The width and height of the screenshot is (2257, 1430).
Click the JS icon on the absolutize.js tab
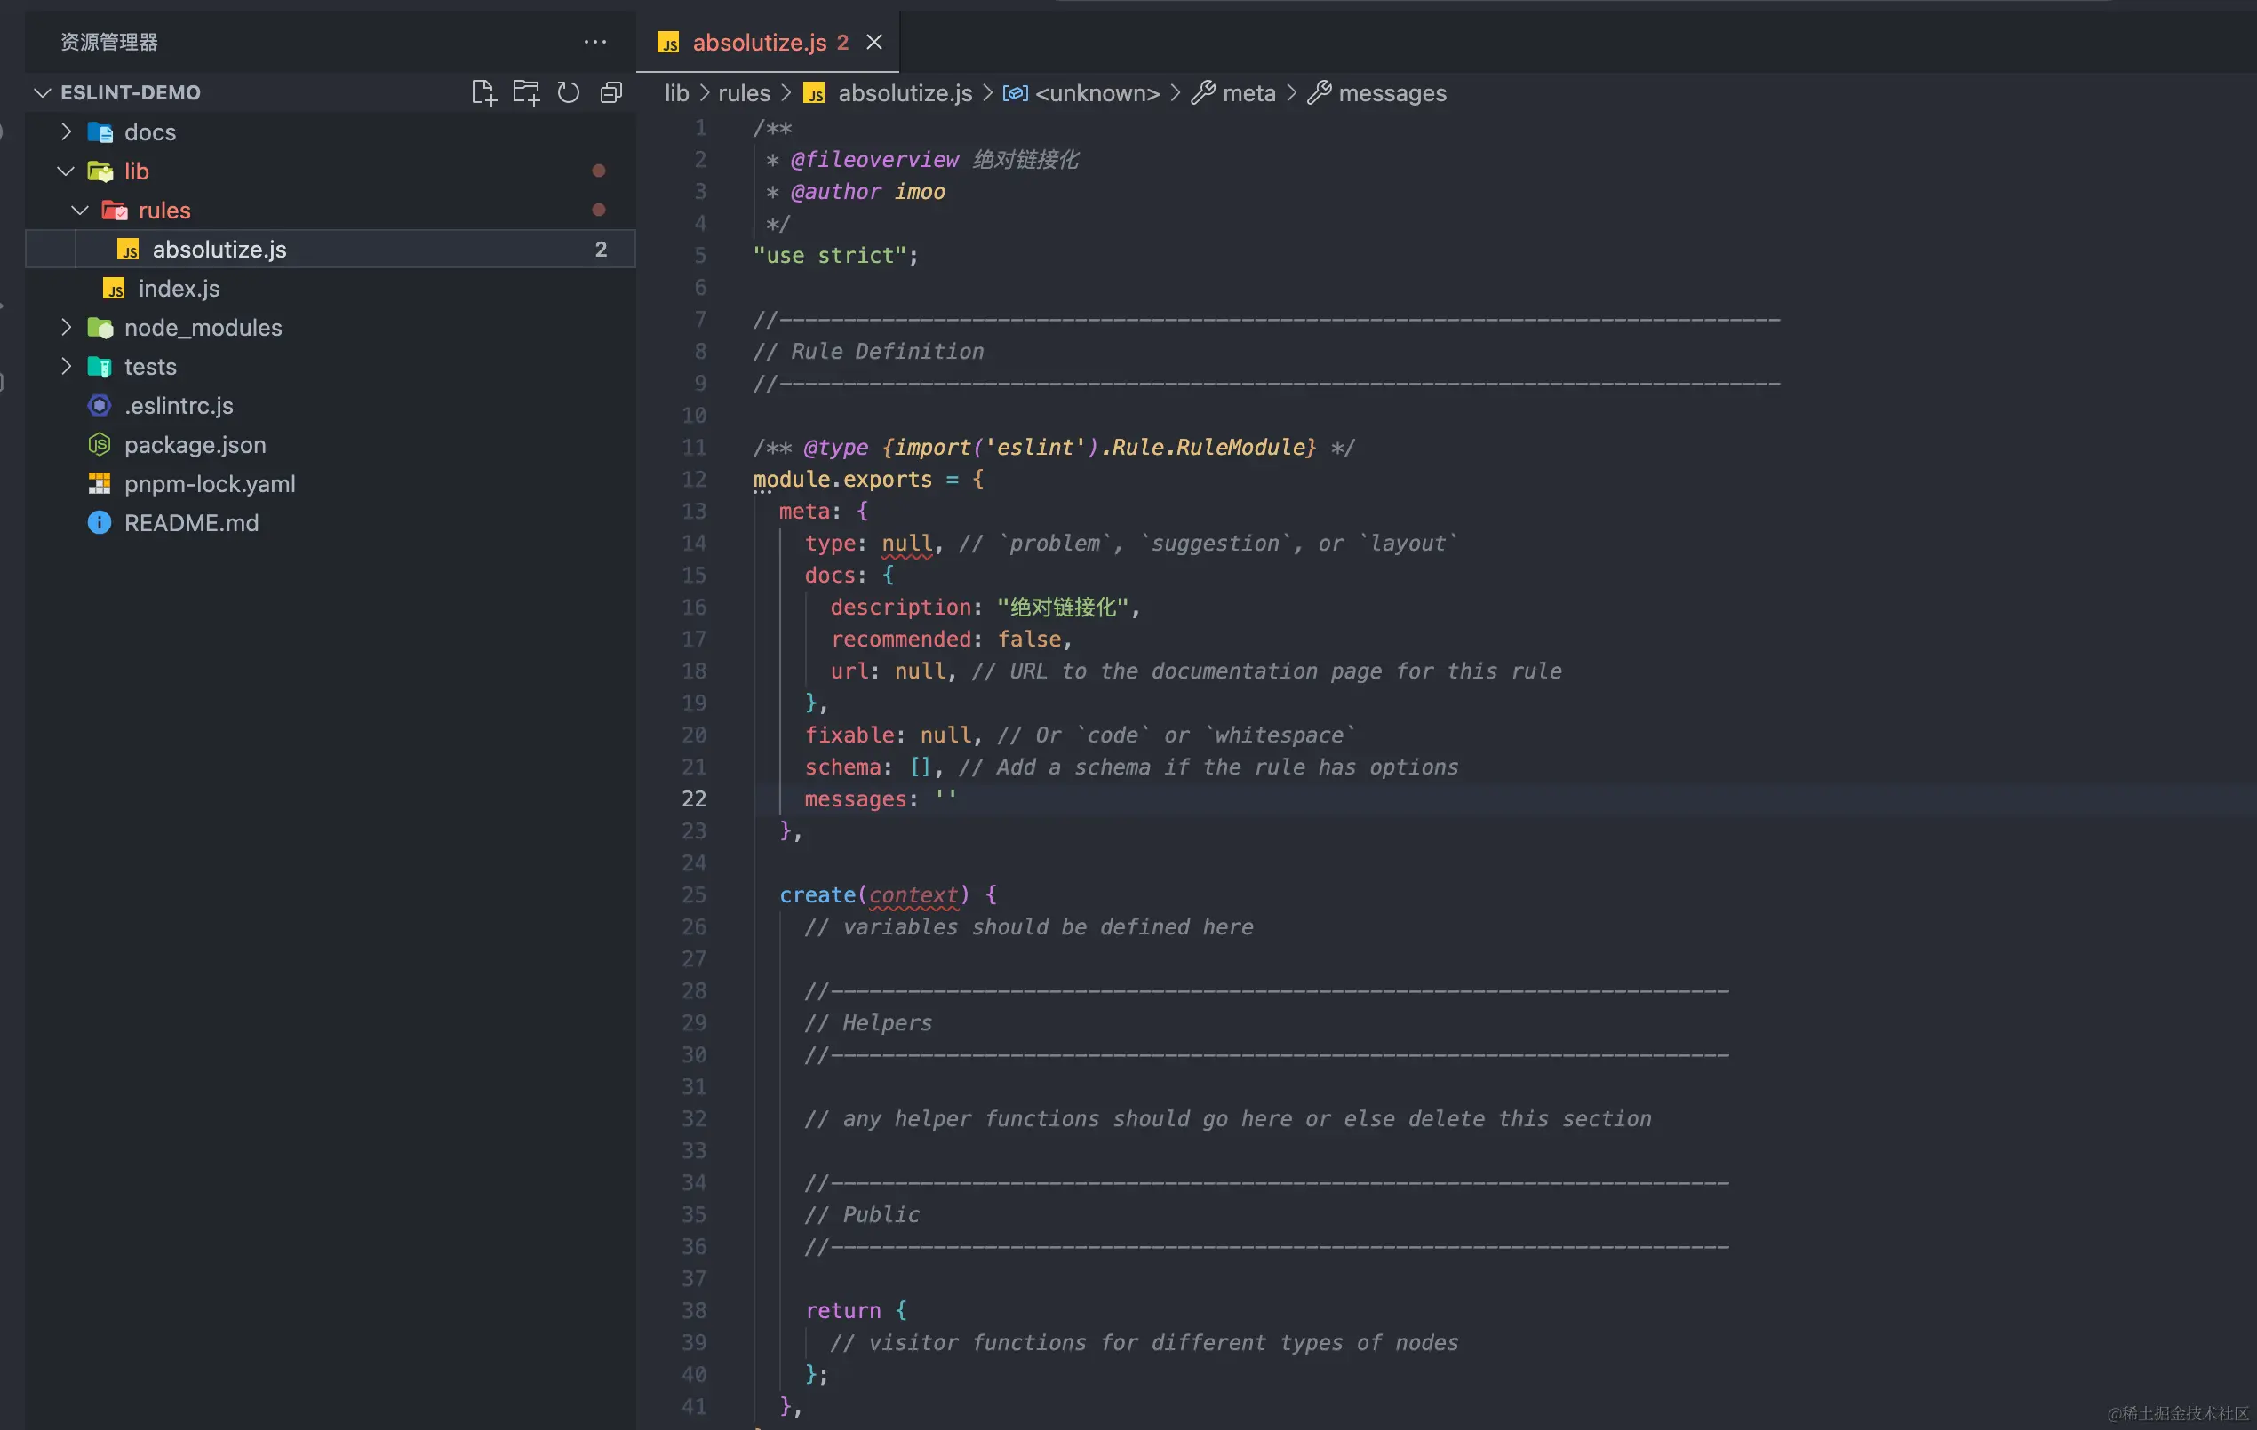[668, 42]
